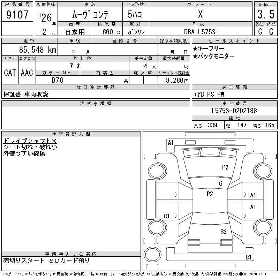Select the "B1" mark on the rear bumper

point(248,257)
